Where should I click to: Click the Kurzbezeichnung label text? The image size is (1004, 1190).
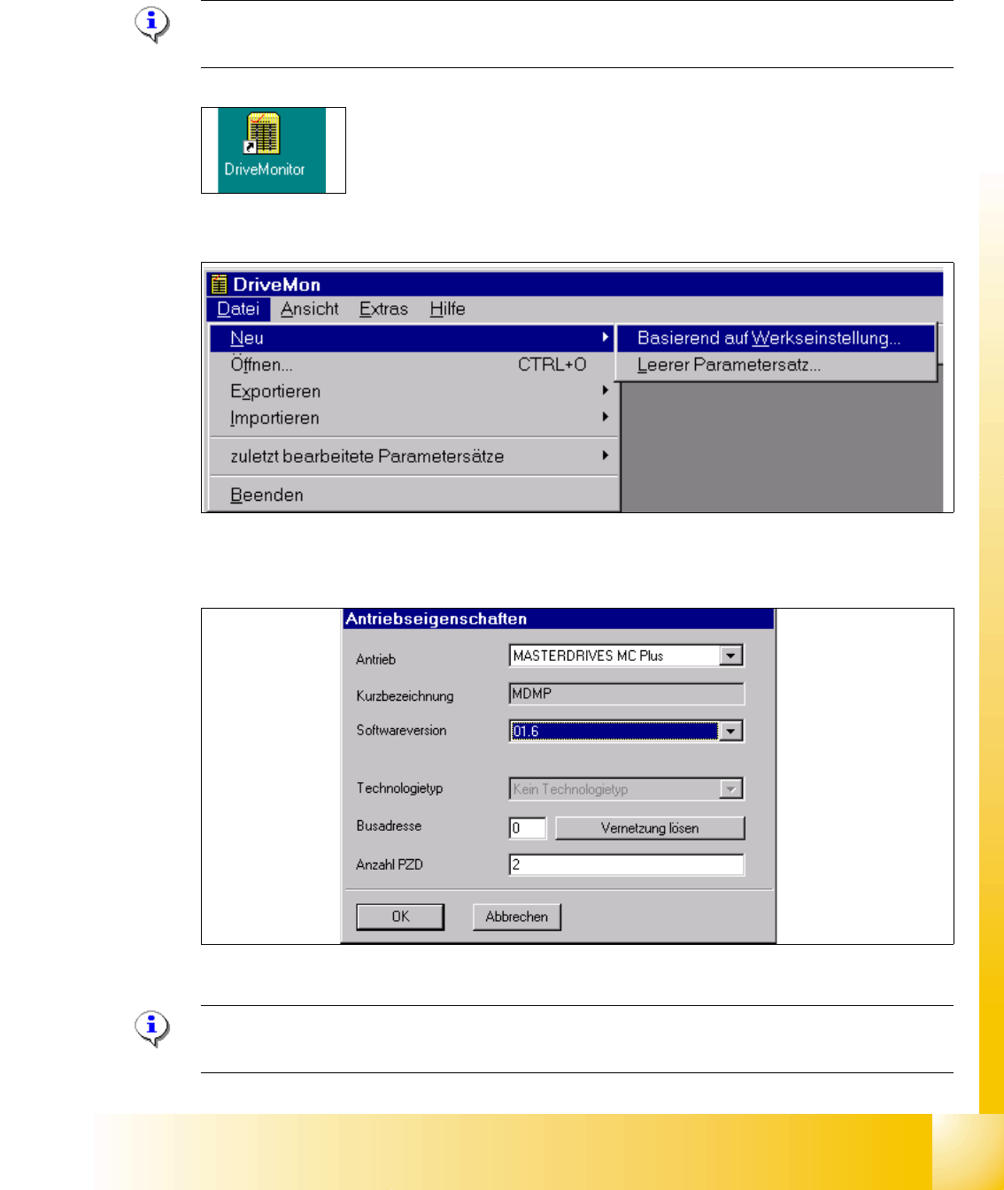[405, 696]
